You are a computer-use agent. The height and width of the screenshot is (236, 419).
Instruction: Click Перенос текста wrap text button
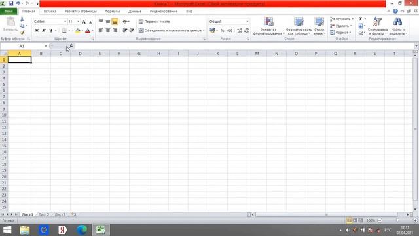tap(155, 22)
